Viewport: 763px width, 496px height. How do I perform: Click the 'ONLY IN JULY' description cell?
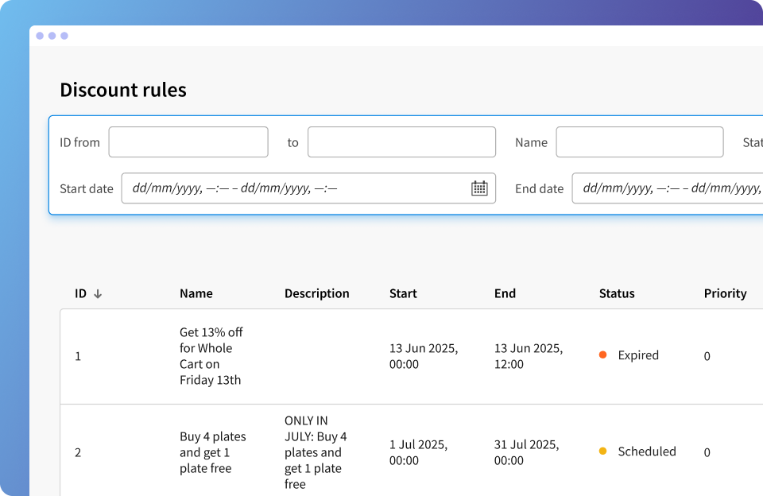(316, 452)
